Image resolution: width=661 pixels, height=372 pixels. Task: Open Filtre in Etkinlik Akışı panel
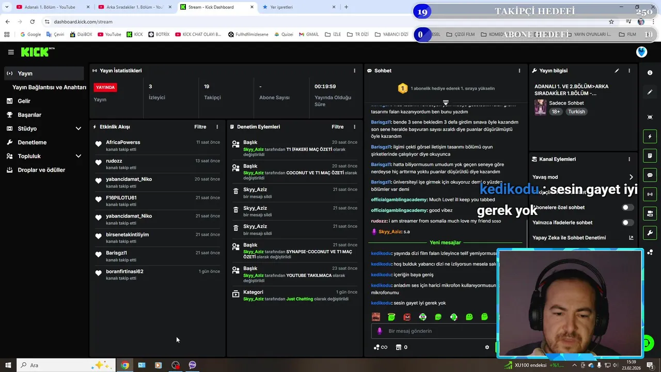point(200,127)
